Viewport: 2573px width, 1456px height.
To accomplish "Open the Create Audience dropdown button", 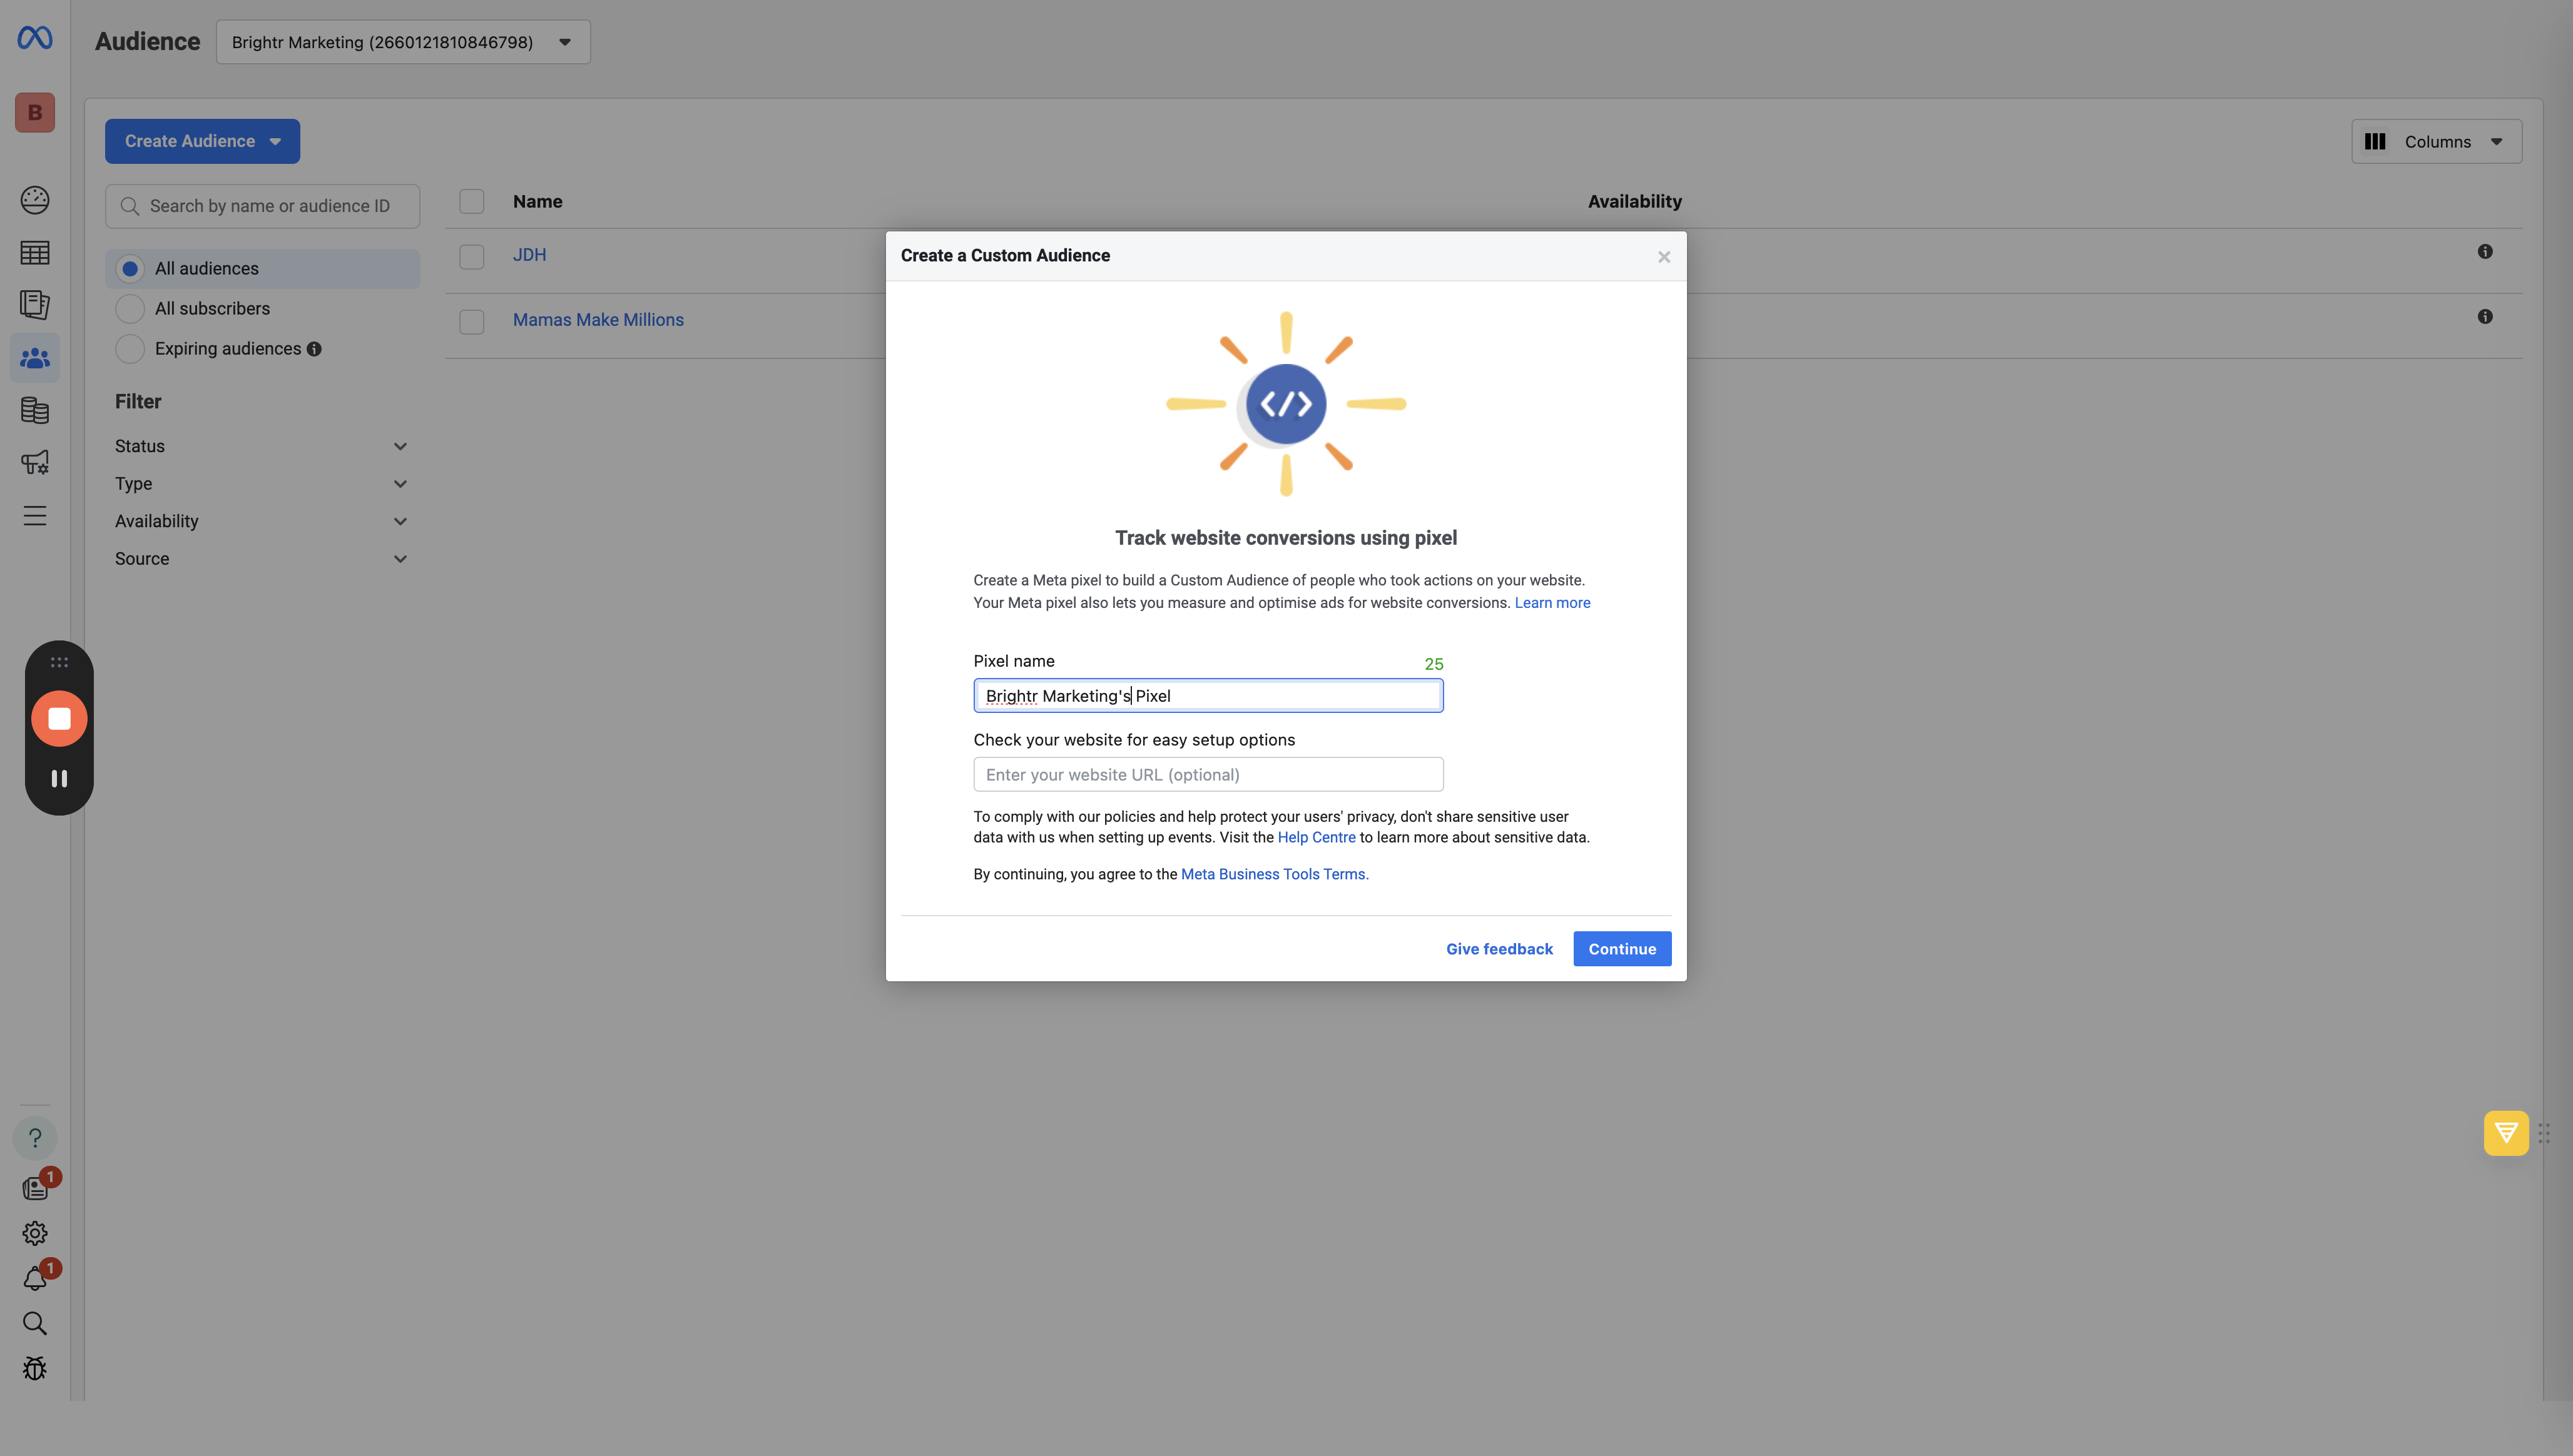I will click(202, 141).
